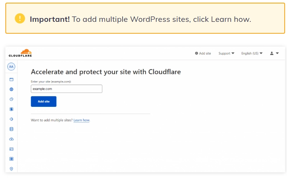Click the yellow exclamation warning icon
The image size is (287, 183).
tap(20, 18)
